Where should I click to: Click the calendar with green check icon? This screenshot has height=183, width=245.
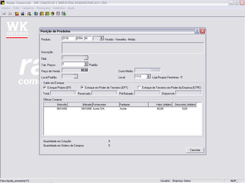[64, 14]
